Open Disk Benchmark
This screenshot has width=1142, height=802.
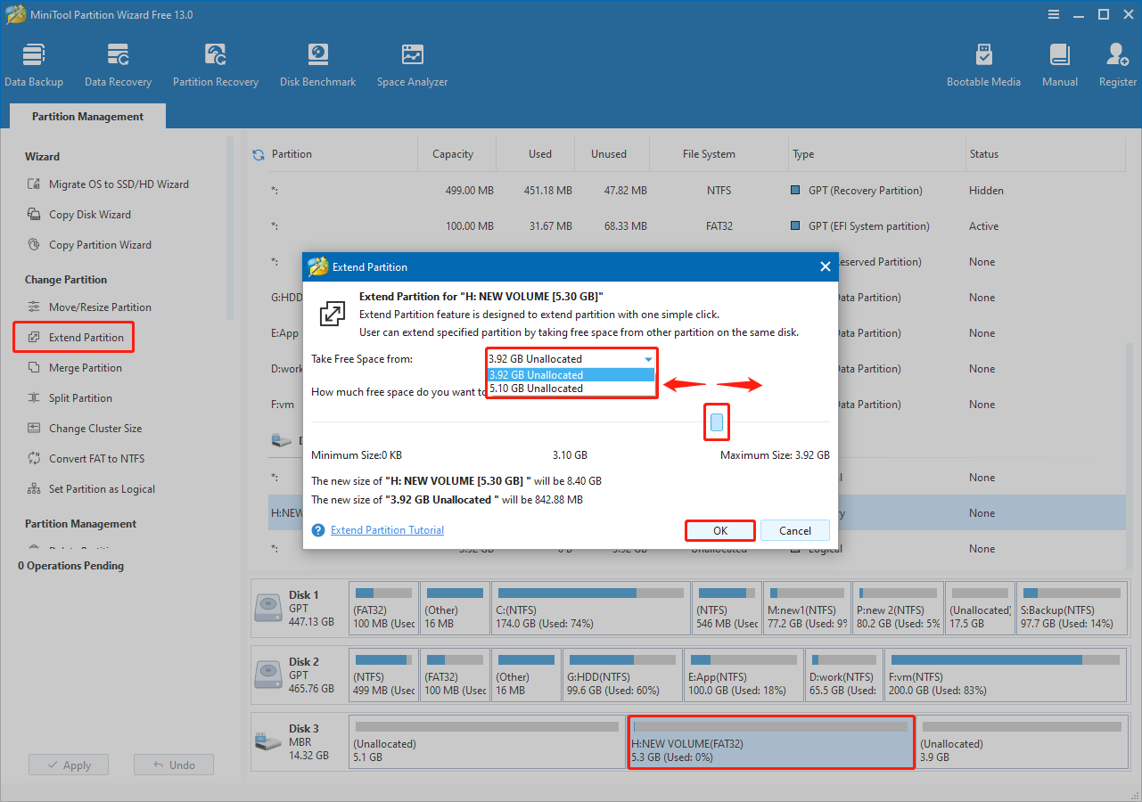click(317, 62)
